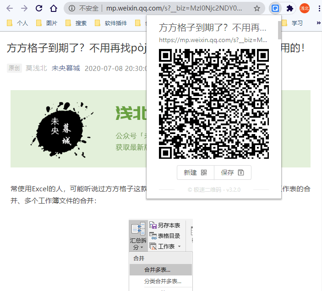
Task: Open the 浅北 profile avatar
Action: (304, 8)
